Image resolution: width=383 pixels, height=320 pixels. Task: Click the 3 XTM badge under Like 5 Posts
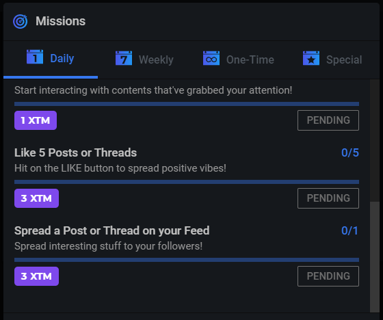coord(37,198)
